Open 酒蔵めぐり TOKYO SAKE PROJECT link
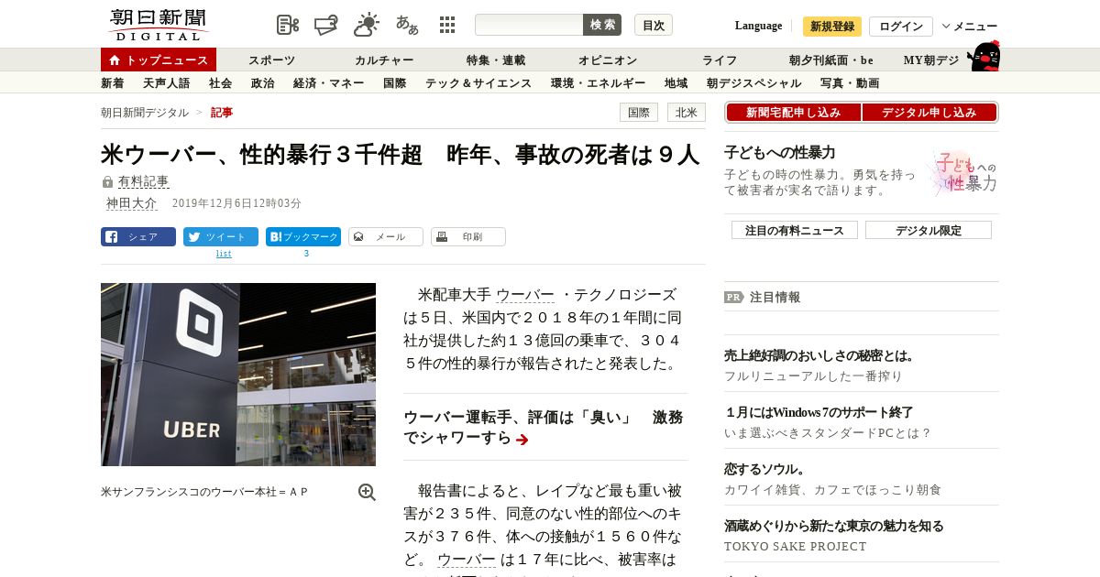Image resolution: width=1100 pixels, height=577 pixels. click(x=833, y=526)
